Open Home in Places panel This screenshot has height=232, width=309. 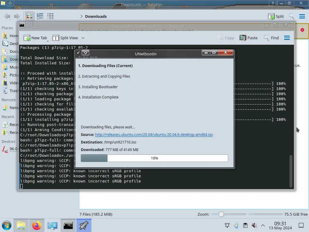click(x=10, y=36)
